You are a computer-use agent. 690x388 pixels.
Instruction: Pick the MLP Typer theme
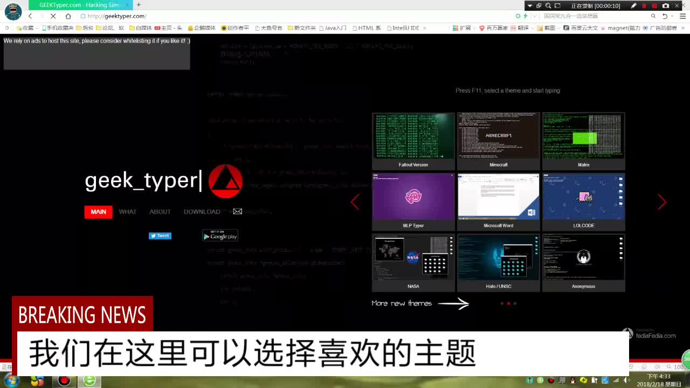413,202
